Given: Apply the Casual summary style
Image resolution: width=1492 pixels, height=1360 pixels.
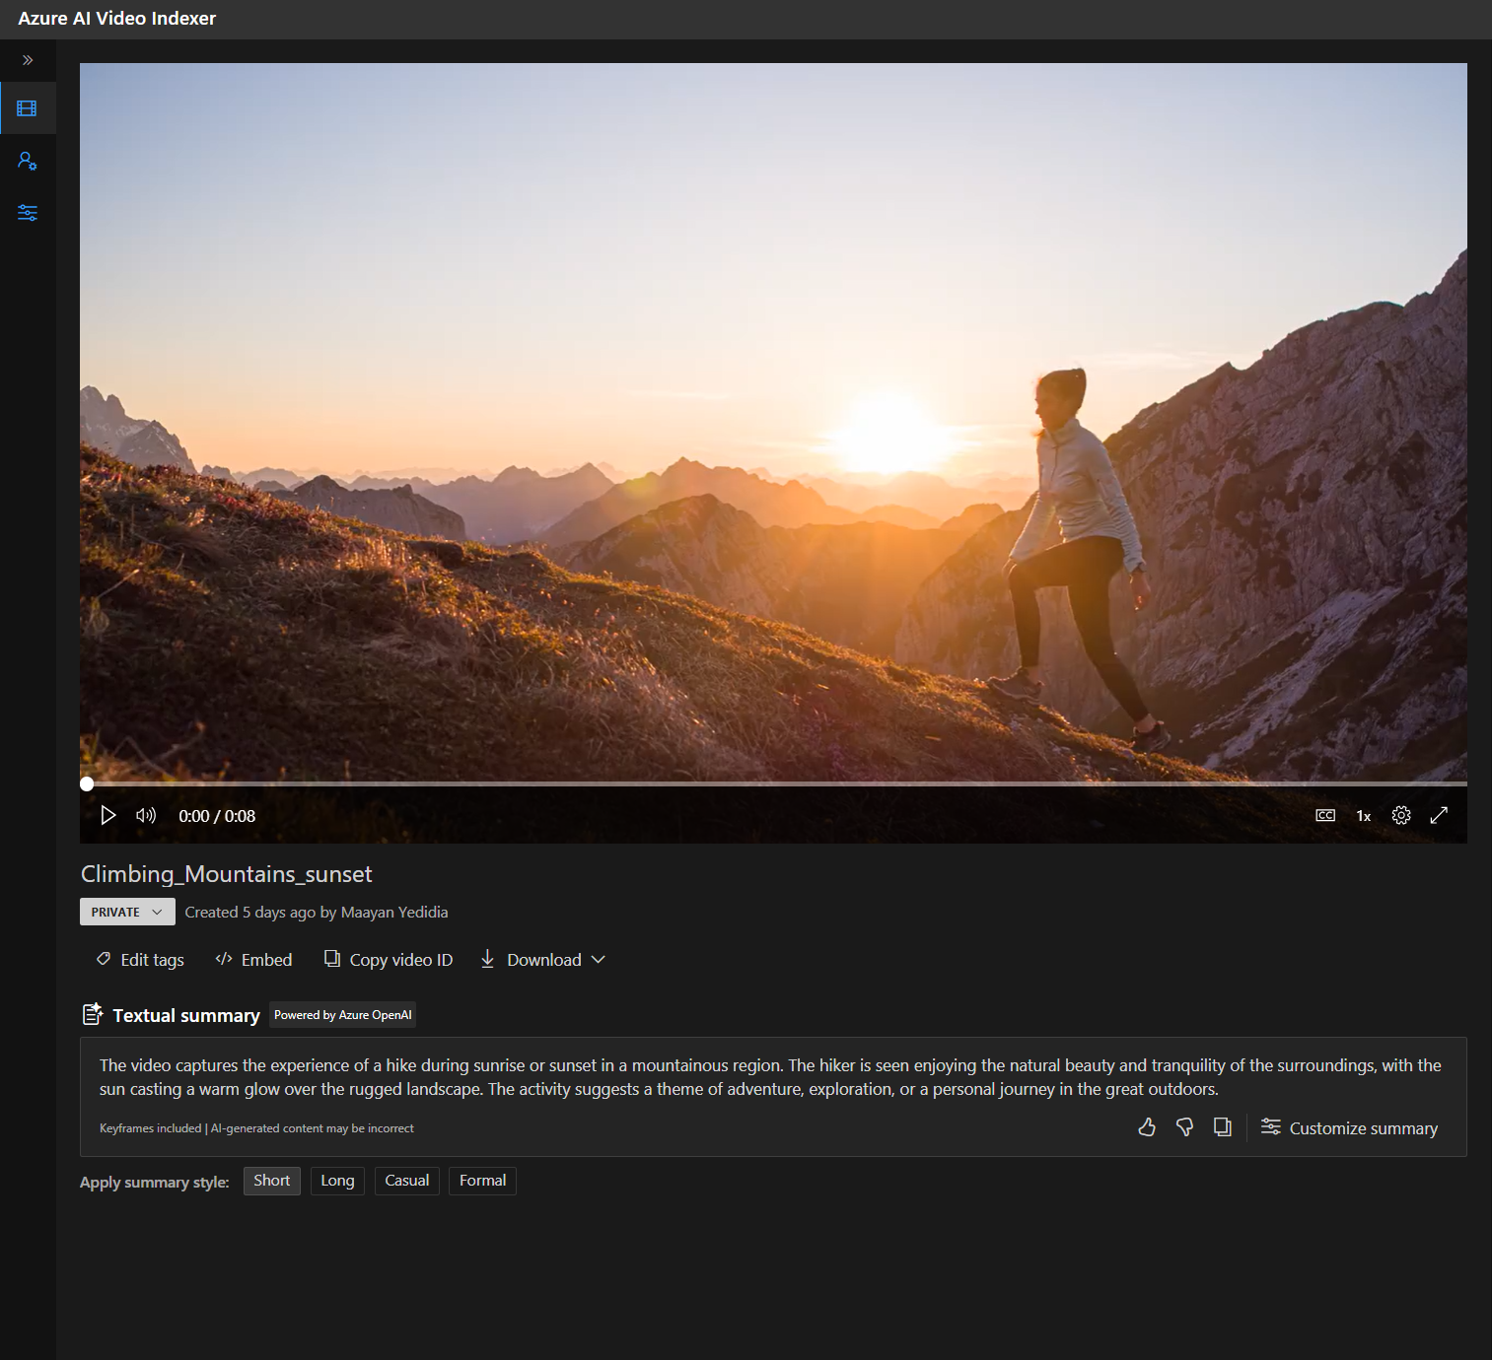Looking at the screenshot, I should coord(406,1180).
